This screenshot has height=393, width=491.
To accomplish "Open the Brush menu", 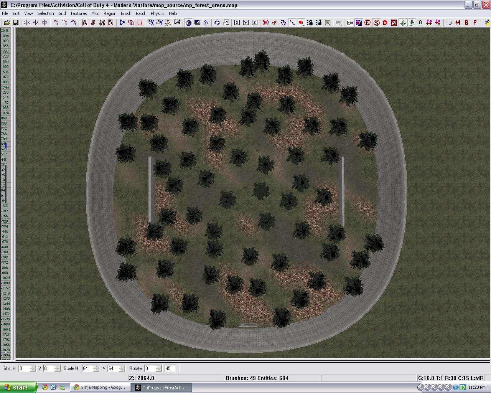I will point(126,13).
